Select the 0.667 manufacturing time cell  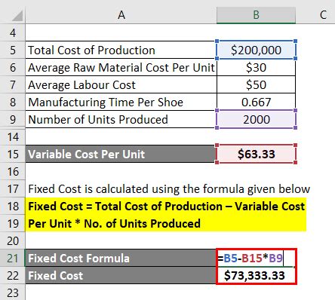coord(256,102)
